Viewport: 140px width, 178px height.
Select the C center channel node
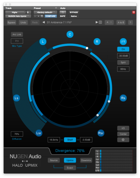(x=70, y=34)
